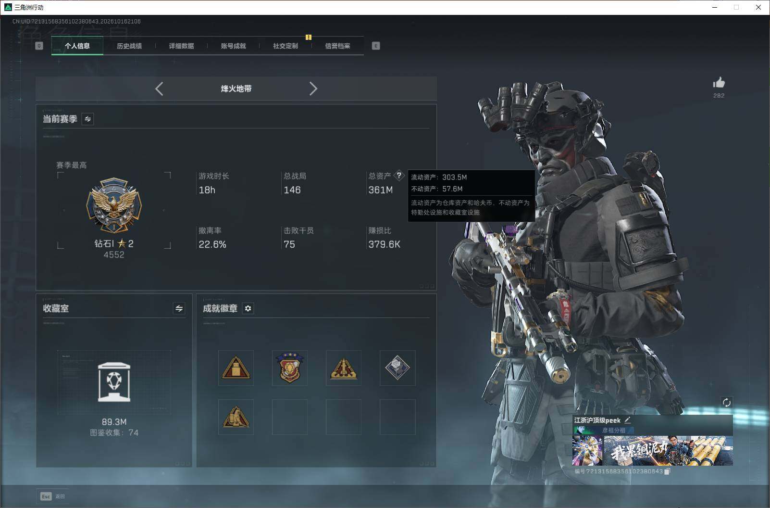Select the rocket triangle achievement badge
Image resolution: width=770 pixels, height=508 pixels.
tap(343, 368)
